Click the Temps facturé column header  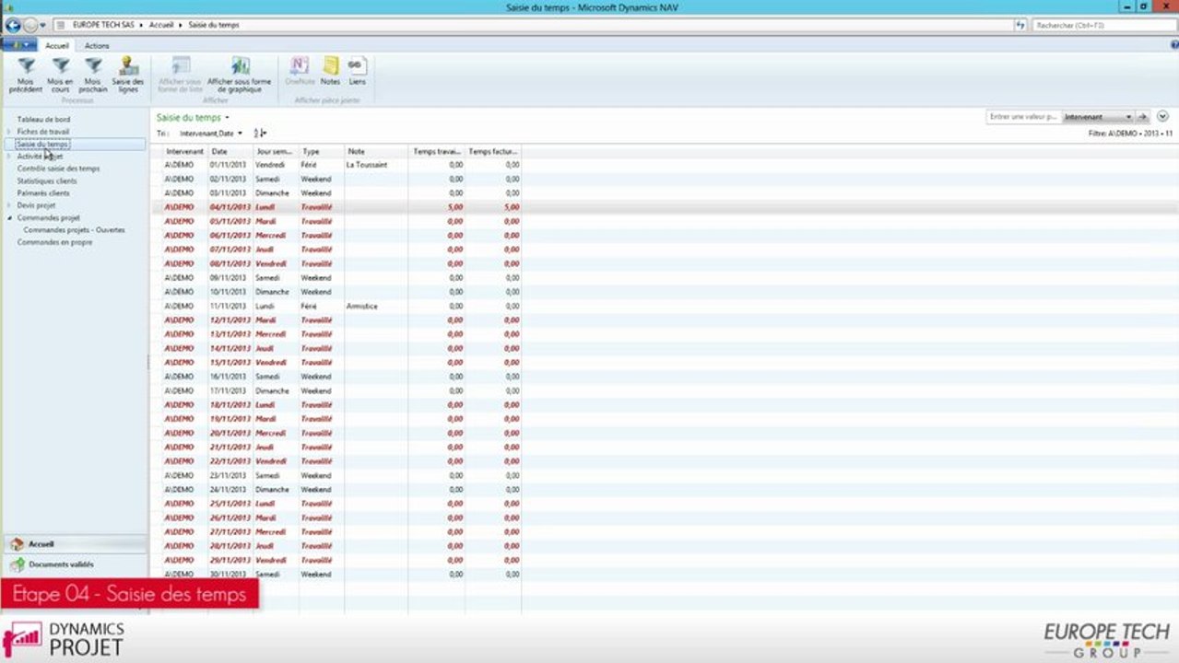pyautogui.click(x=493, y=151)
